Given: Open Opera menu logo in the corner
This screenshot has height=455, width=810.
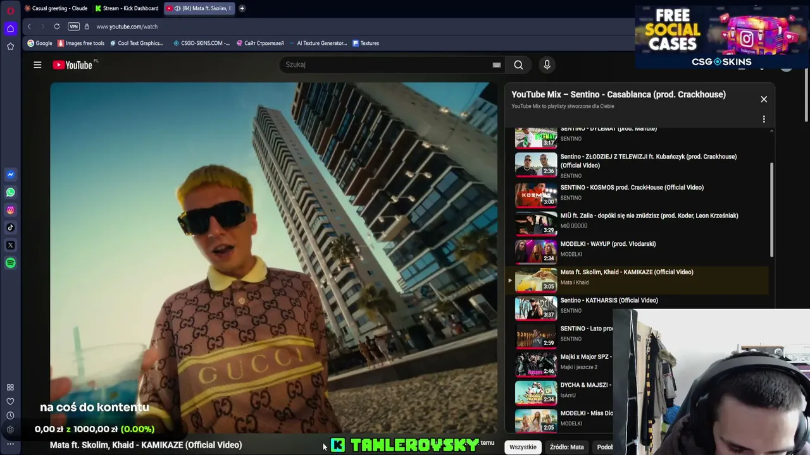Looking at the screenshot, I should [x=10, y=10].
